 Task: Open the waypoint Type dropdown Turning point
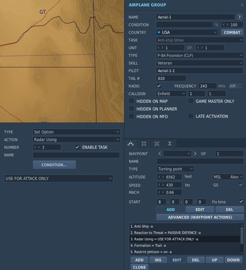(x=175, y=169)
